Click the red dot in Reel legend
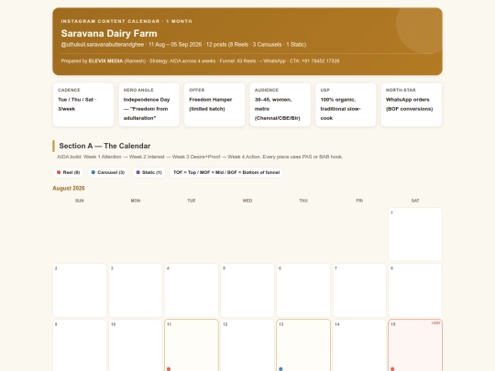The image size is (495, 371). click(59, 172)
